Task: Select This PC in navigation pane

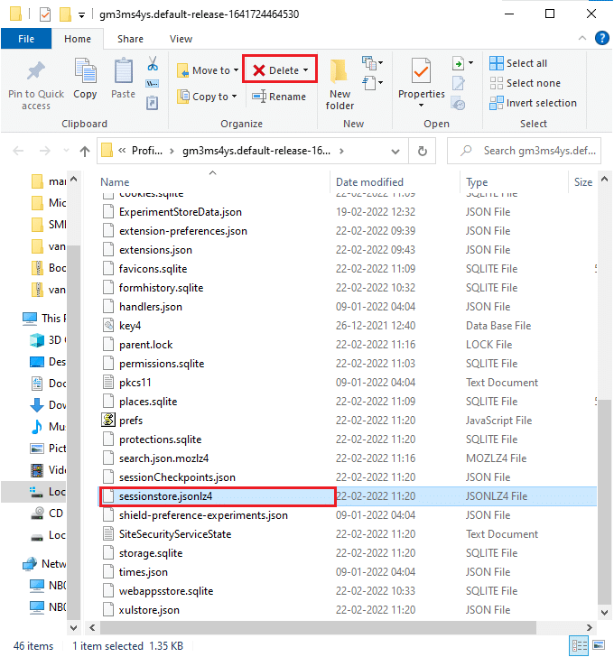Action: 44,318
